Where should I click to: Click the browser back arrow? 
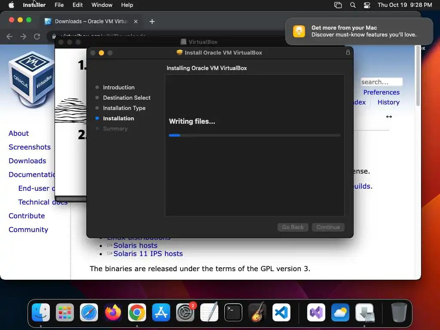(x=9, y=37)
